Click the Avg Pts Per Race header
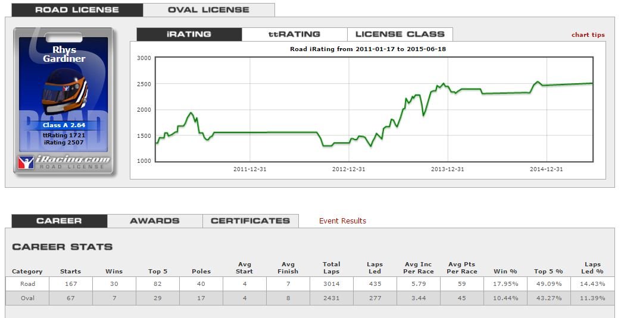Image resolution: width=621 pixels, height=318 pixels. tap(462, 267)
